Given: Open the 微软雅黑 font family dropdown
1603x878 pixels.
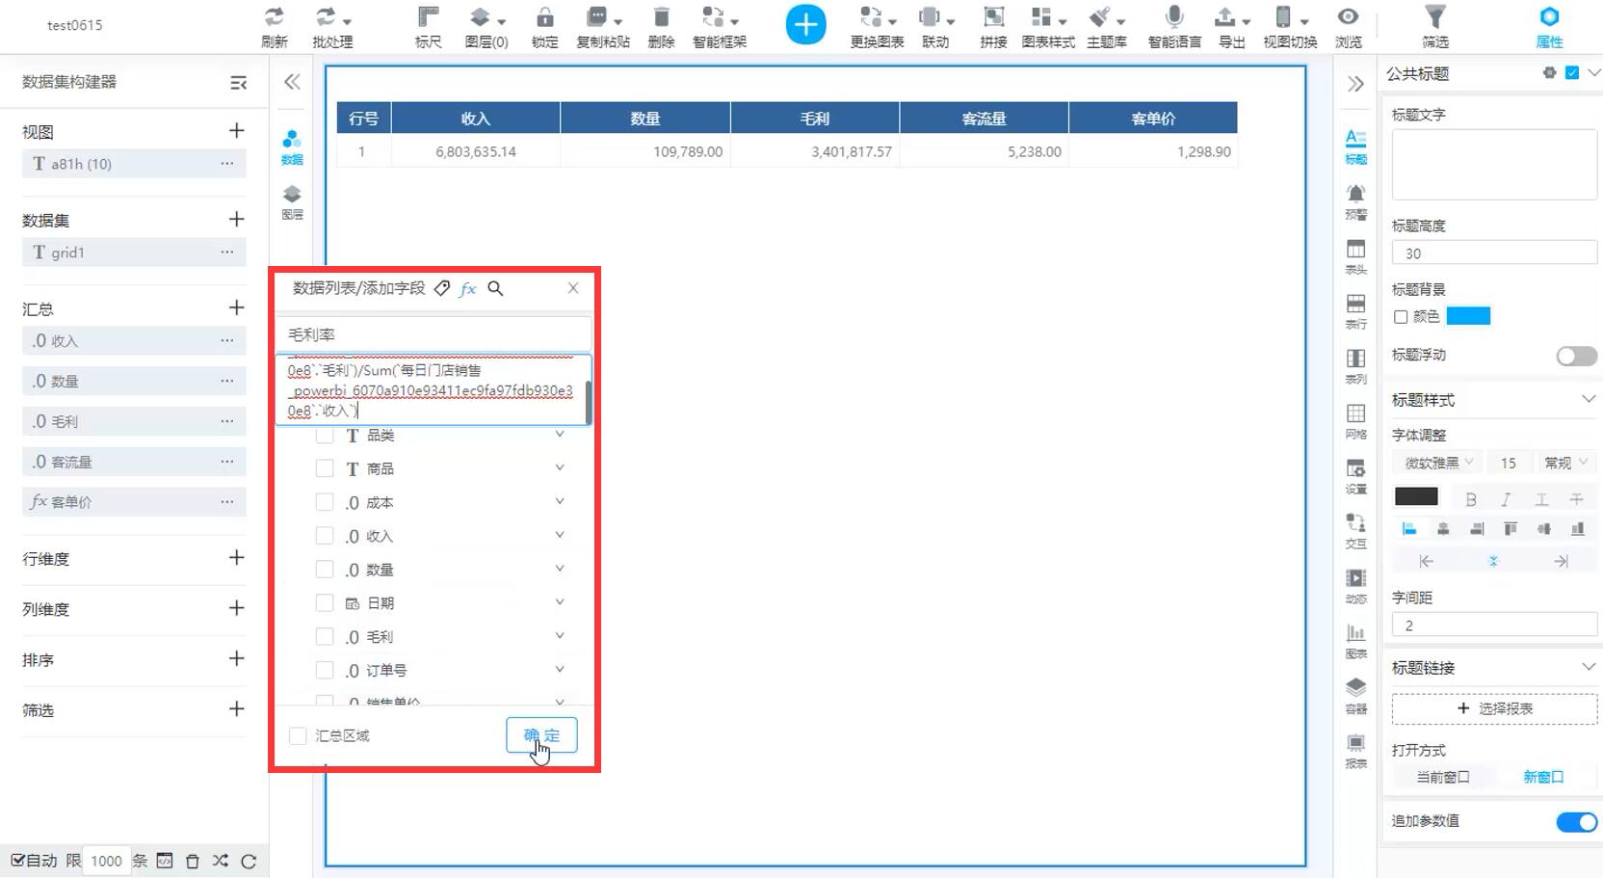Looking at the screenshot, I should tap(1438, 463).
